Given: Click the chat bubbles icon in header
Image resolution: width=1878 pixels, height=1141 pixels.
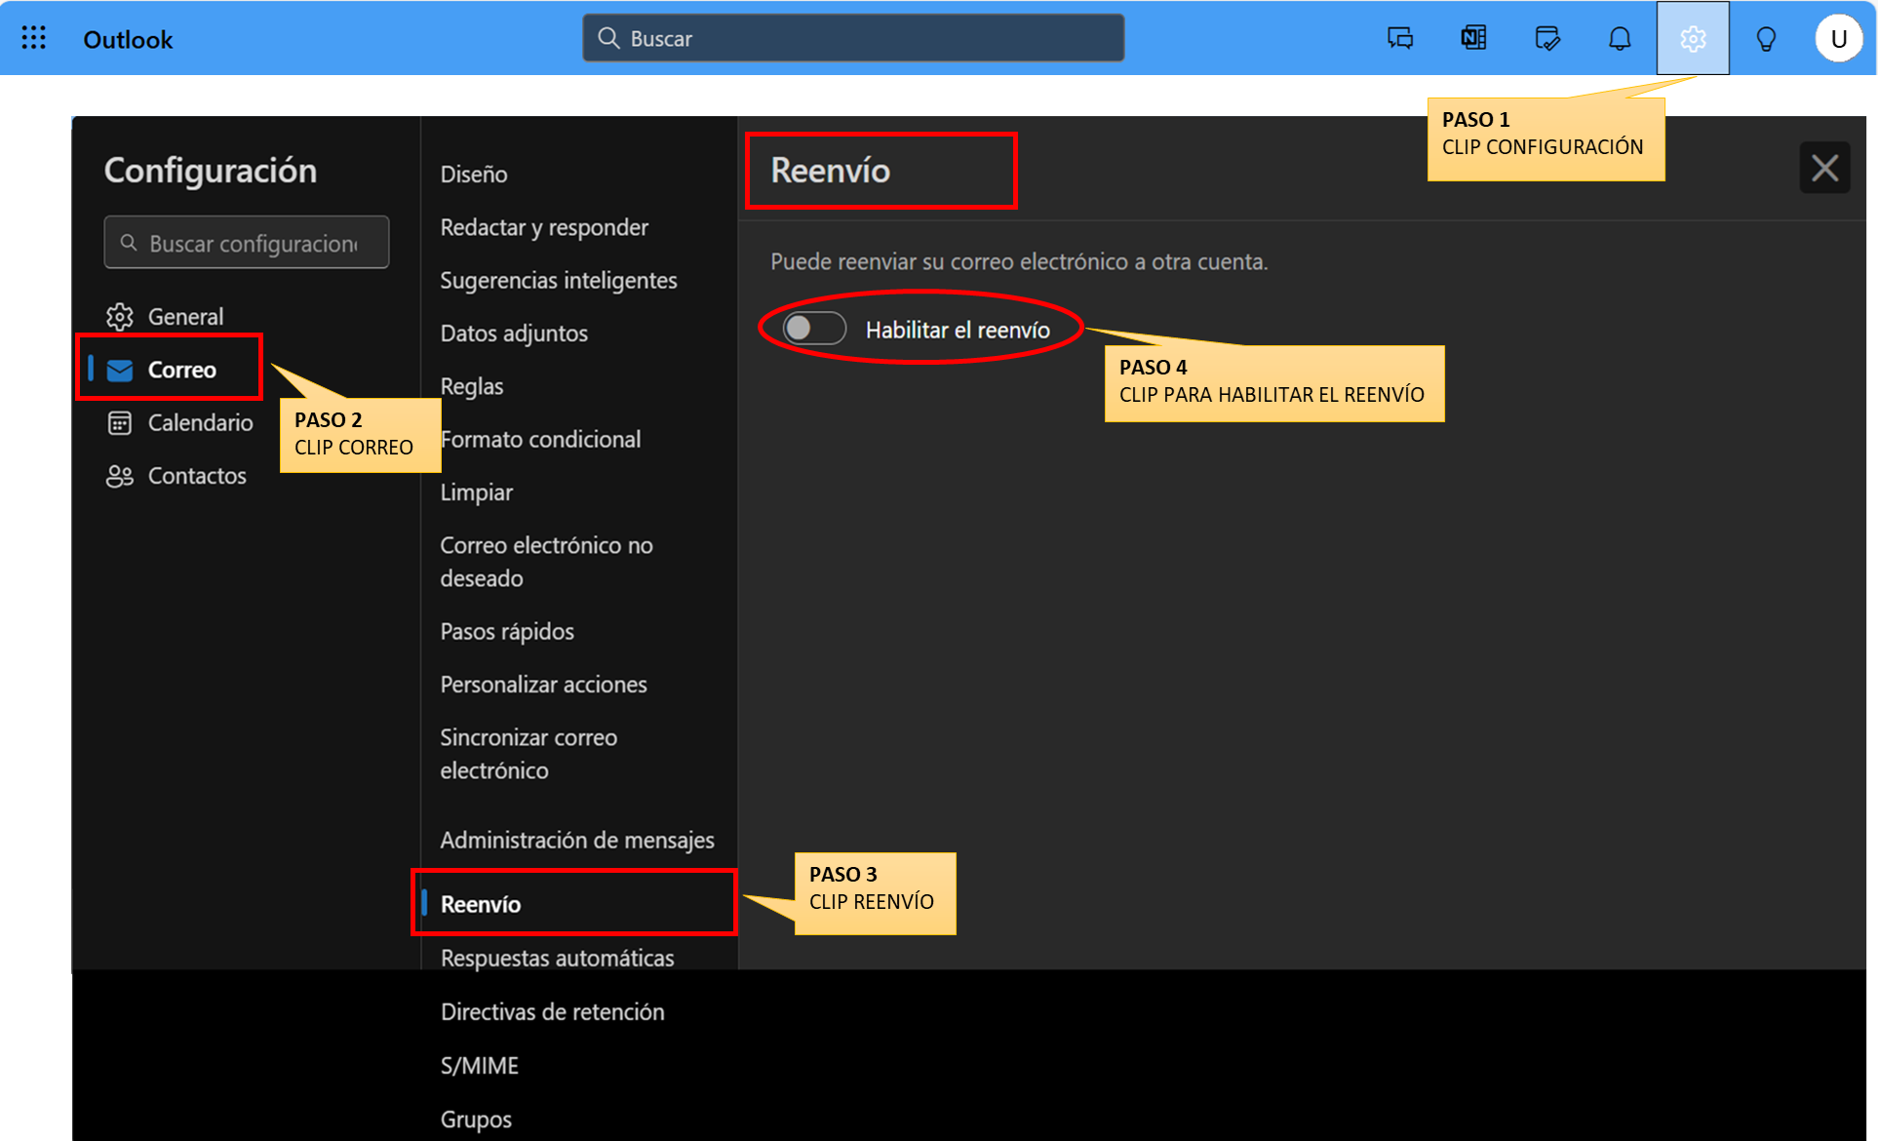Looking at the screenshot, I should click(x=1400, y=38).
